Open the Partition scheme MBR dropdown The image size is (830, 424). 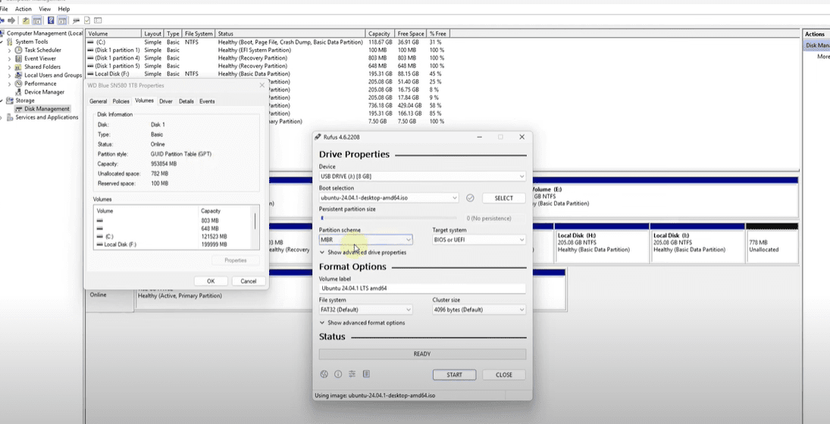[x=365, y=239]
